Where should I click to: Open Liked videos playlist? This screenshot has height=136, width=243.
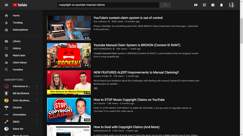pos(20,62)
